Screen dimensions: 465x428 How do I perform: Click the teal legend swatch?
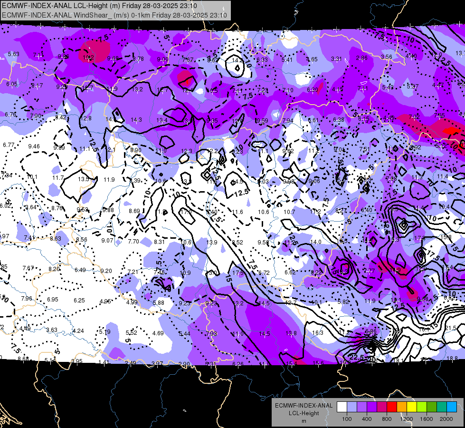[442, 407]
